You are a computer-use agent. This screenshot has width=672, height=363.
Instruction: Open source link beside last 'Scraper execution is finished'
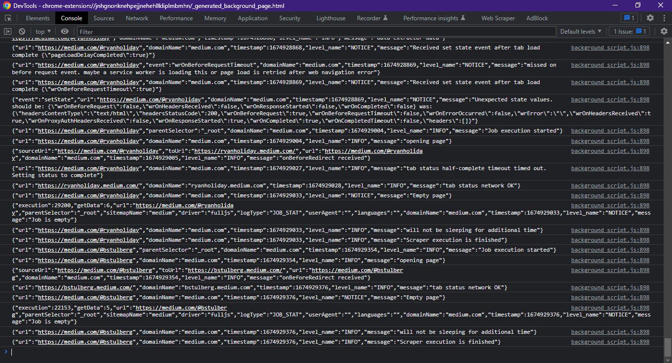610,342
